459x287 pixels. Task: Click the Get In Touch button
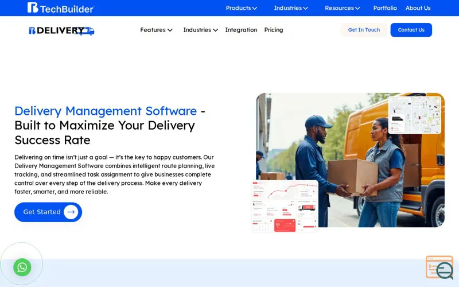pos(364,30)
